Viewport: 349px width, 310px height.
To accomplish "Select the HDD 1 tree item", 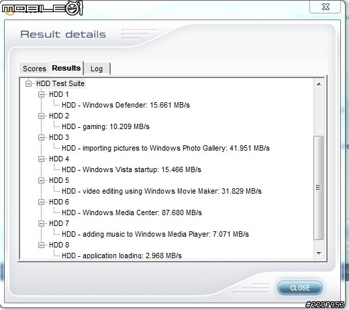I will (x=59, y=94).
